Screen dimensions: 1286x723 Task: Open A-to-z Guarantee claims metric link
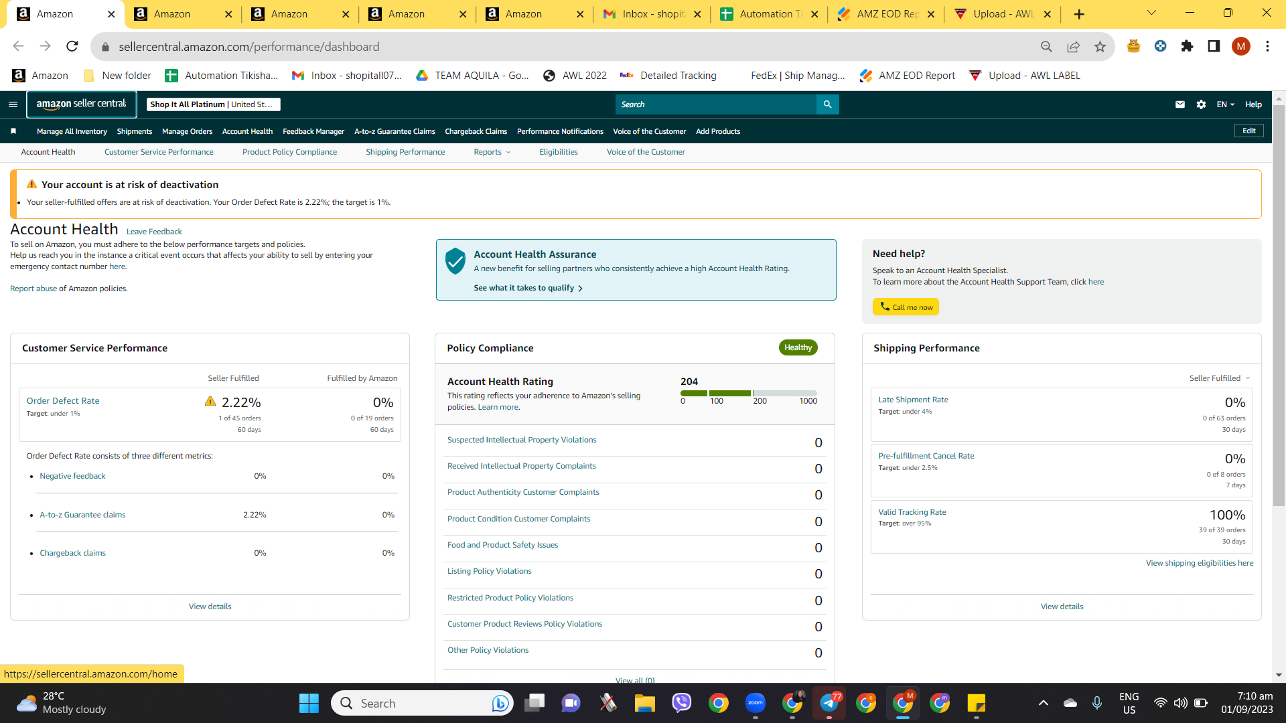point(82,515)
